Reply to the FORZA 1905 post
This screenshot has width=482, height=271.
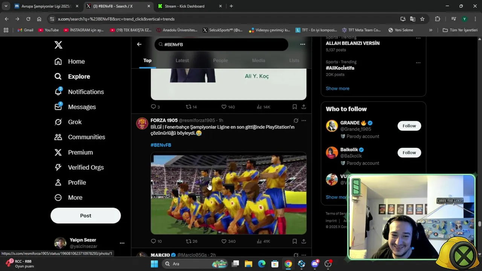click(x=156, y=241)
